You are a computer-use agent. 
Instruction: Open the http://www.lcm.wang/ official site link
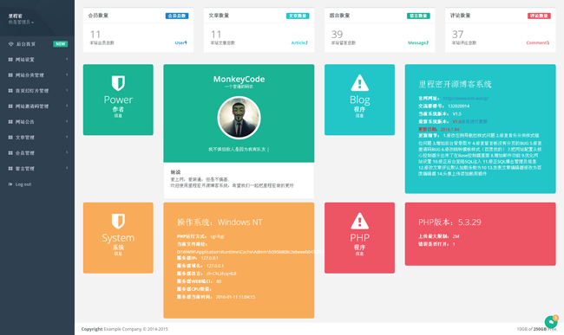click(465, 98)
